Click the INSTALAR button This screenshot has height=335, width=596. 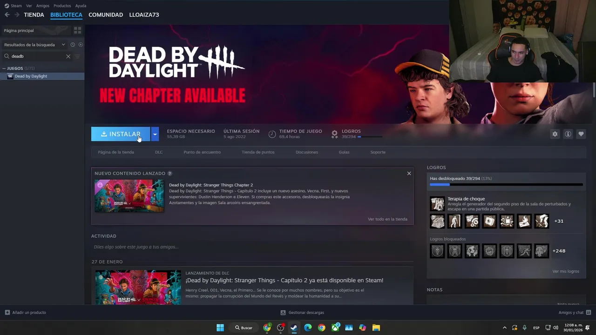click(x=121, y=134)
